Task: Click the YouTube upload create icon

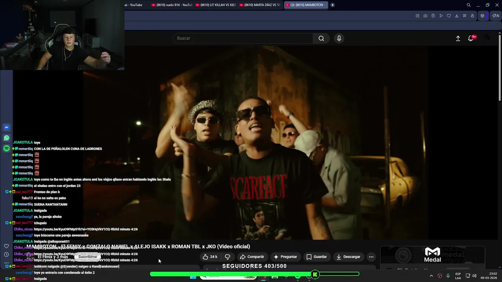Action: (458, 38)
